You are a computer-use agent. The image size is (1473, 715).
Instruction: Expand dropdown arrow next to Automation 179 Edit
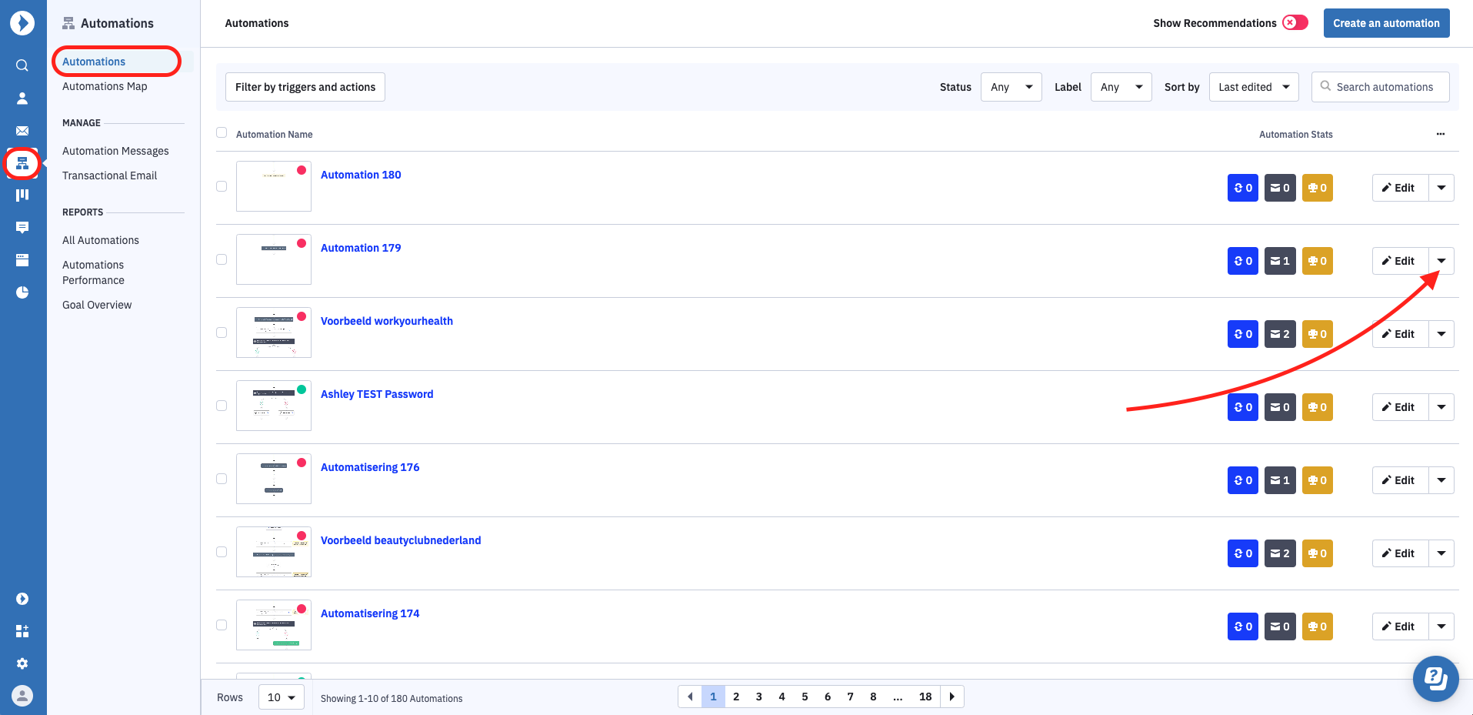click(x=1441, y=261)
